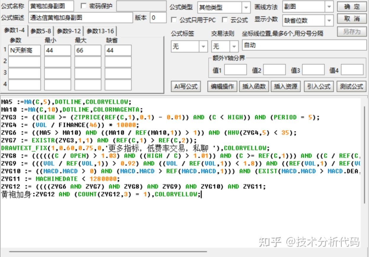Click the ZYG6 formula line
This screenshot has height=257, width=369.
[x=149, y=133]
